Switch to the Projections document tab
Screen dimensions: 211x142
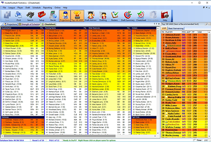(11, 24)
